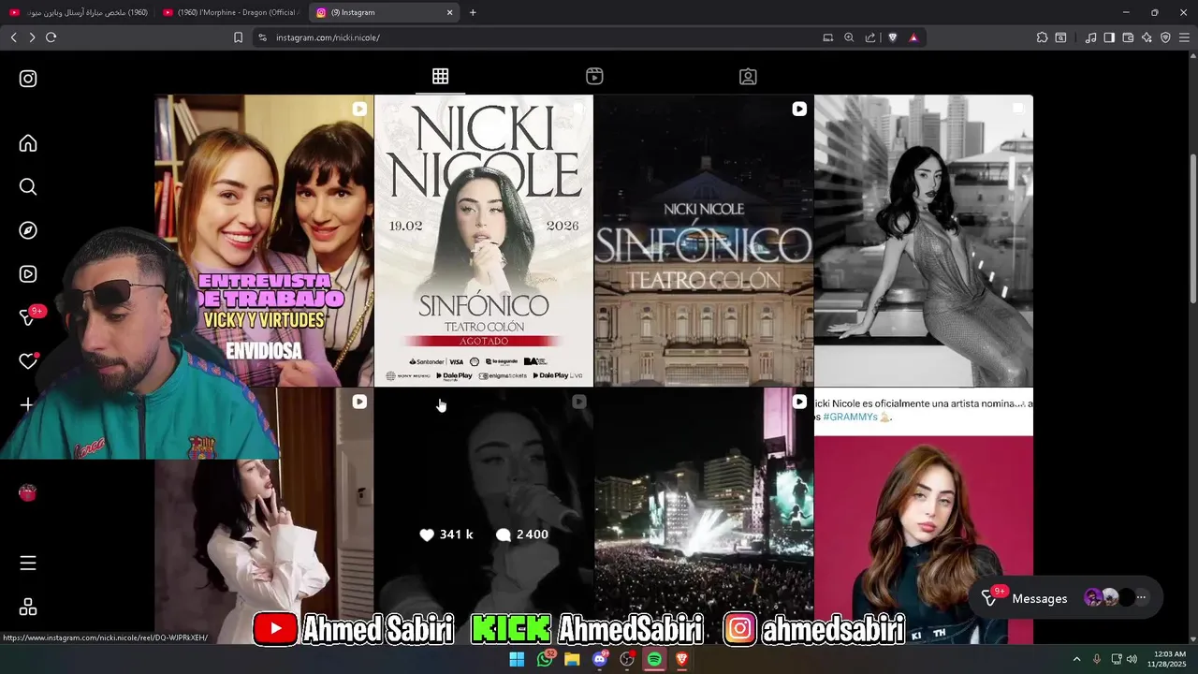Screen dimensions: 1198x674
Task: Open the Leo AI sparkle icon
Action: pos(1147,37)
